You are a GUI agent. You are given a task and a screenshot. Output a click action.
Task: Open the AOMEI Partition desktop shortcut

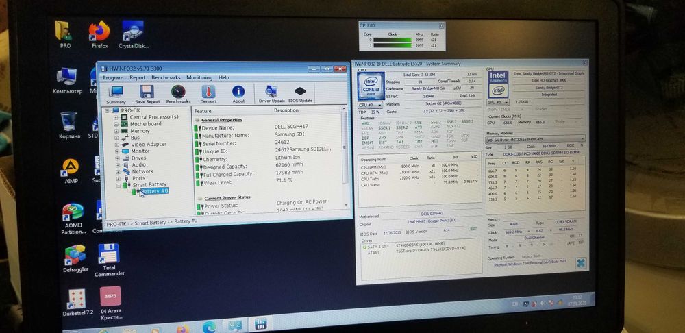click(x=73, y=219)
